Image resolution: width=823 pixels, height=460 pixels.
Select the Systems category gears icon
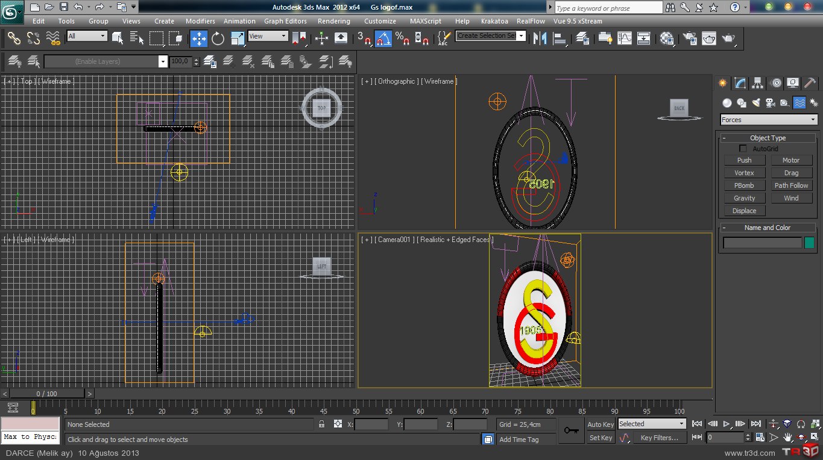(813, 103)
